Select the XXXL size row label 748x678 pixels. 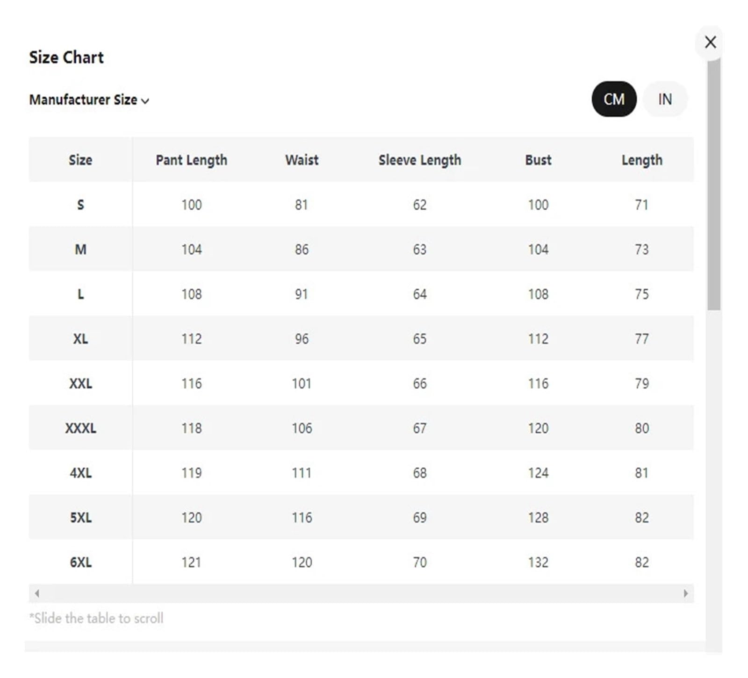click(80, 428)
